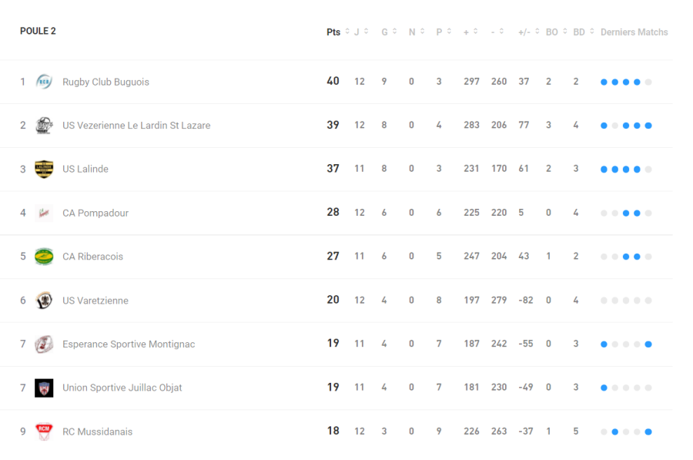The height and width of the screenshot is (460, 693).
Task: Sort by the BO bonus column header
Action: pyautogui.click(x=552, y=32)
